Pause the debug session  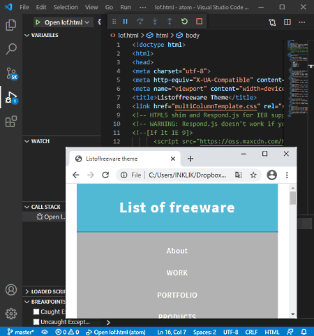(126, 22)
